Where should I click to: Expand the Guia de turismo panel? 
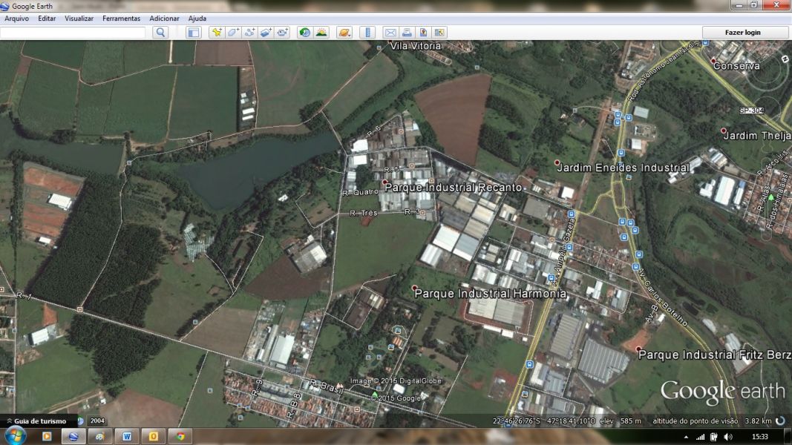click(9, 421)
